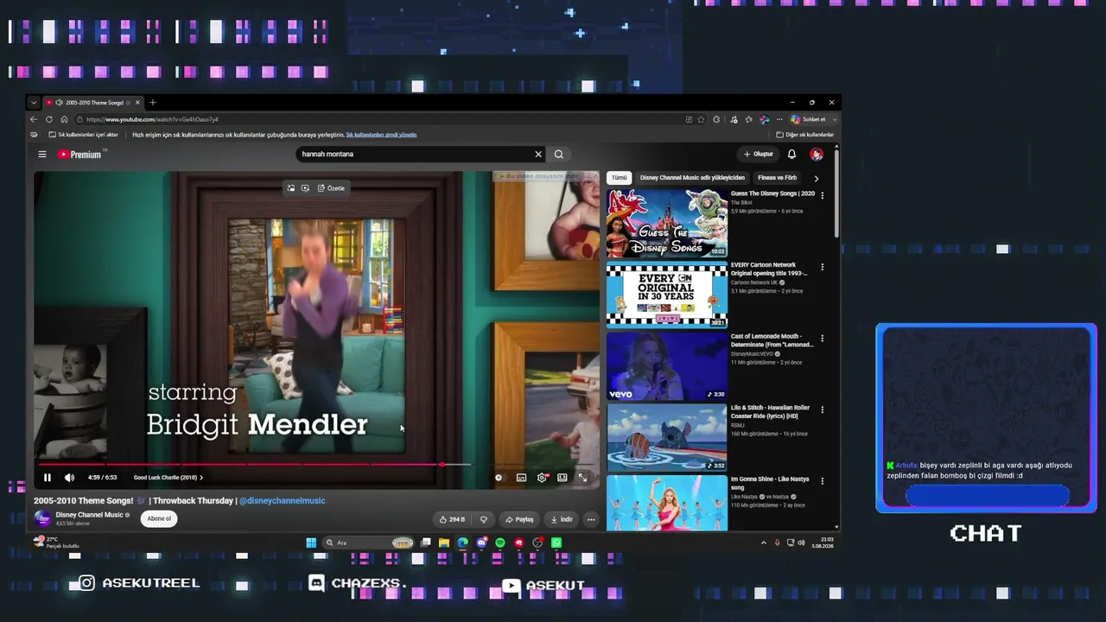Open more actions menu below video

coord(591,519)
